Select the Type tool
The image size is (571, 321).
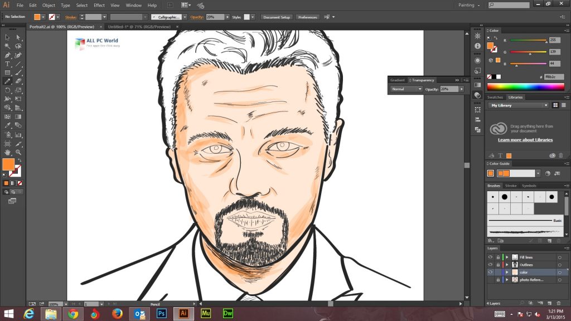pos(8,64)
